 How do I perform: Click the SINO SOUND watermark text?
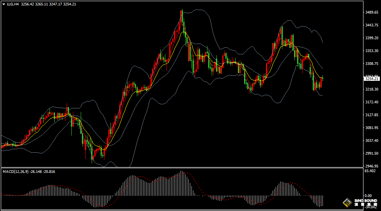pos(365,201)
